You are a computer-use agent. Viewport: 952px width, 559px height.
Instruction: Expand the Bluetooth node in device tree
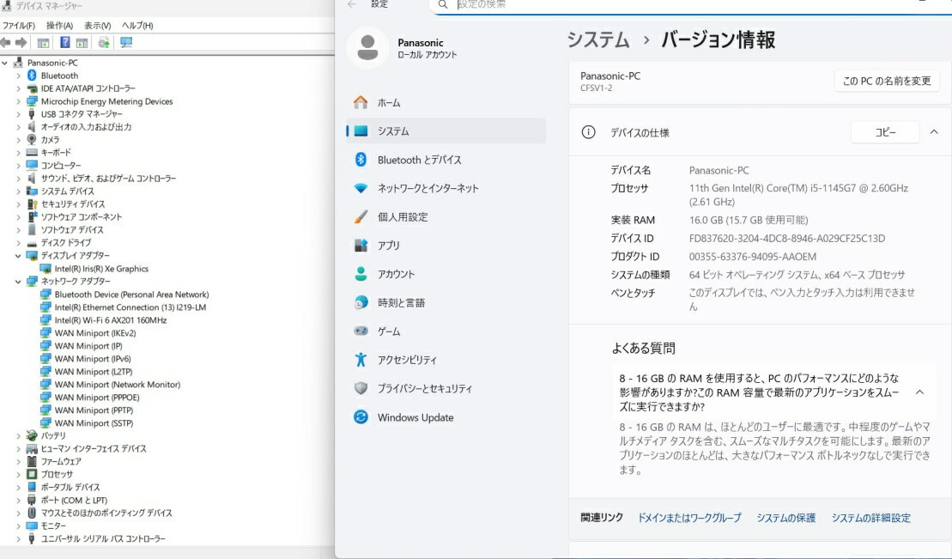tap(18, 76)
